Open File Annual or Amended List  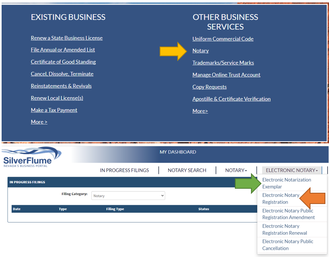[x=63, y=50]
